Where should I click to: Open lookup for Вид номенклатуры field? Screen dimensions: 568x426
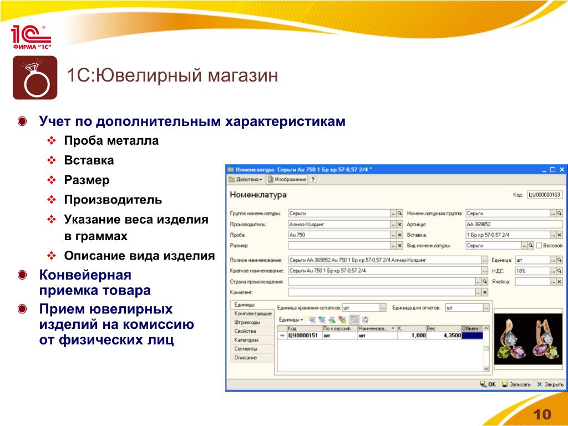point(531,246)
